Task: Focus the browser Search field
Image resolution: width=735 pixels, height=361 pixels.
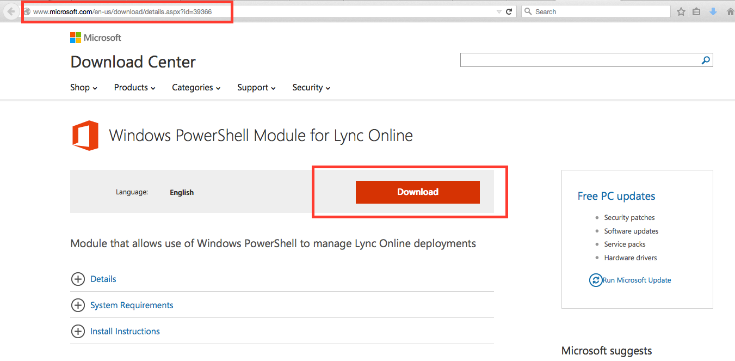Action: pyautogui.click(x=596, y=11)
